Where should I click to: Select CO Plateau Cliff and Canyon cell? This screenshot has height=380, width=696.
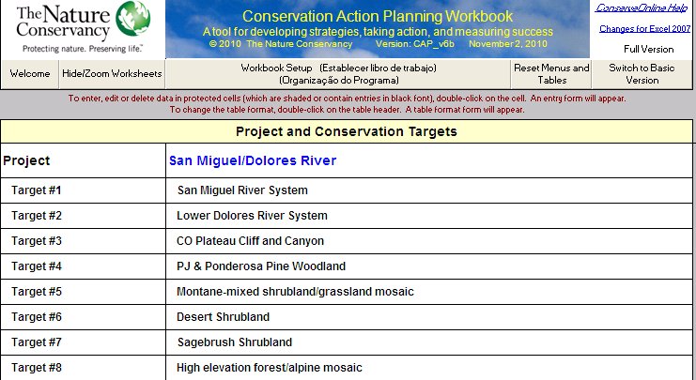point(429,241)
